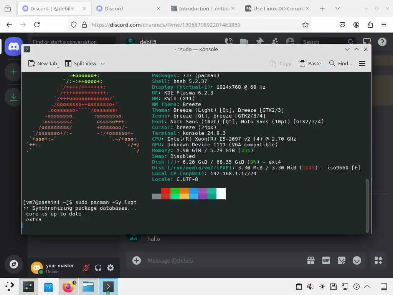Click Konsole keep-below chevron down button
393x295 pixels.
click(347, 49)
